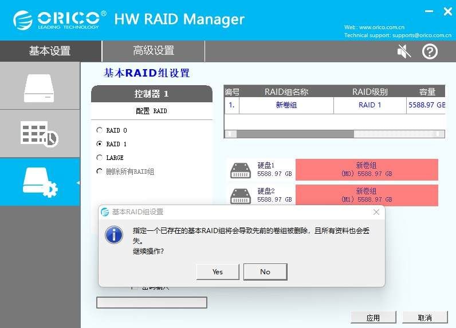Click the ORICO logo
This screenshot has height=328, width=456.
(x=60, y=20)
